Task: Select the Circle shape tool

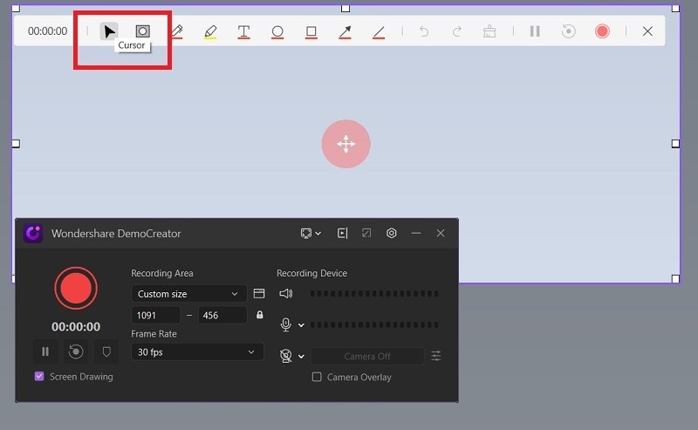Action: 277,31
